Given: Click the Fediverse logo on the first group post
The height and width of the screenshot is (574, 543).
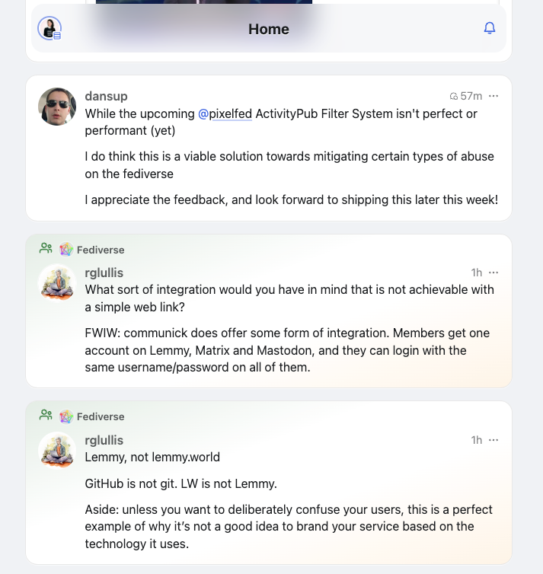Looking at the screenshot, I should 66,249.
